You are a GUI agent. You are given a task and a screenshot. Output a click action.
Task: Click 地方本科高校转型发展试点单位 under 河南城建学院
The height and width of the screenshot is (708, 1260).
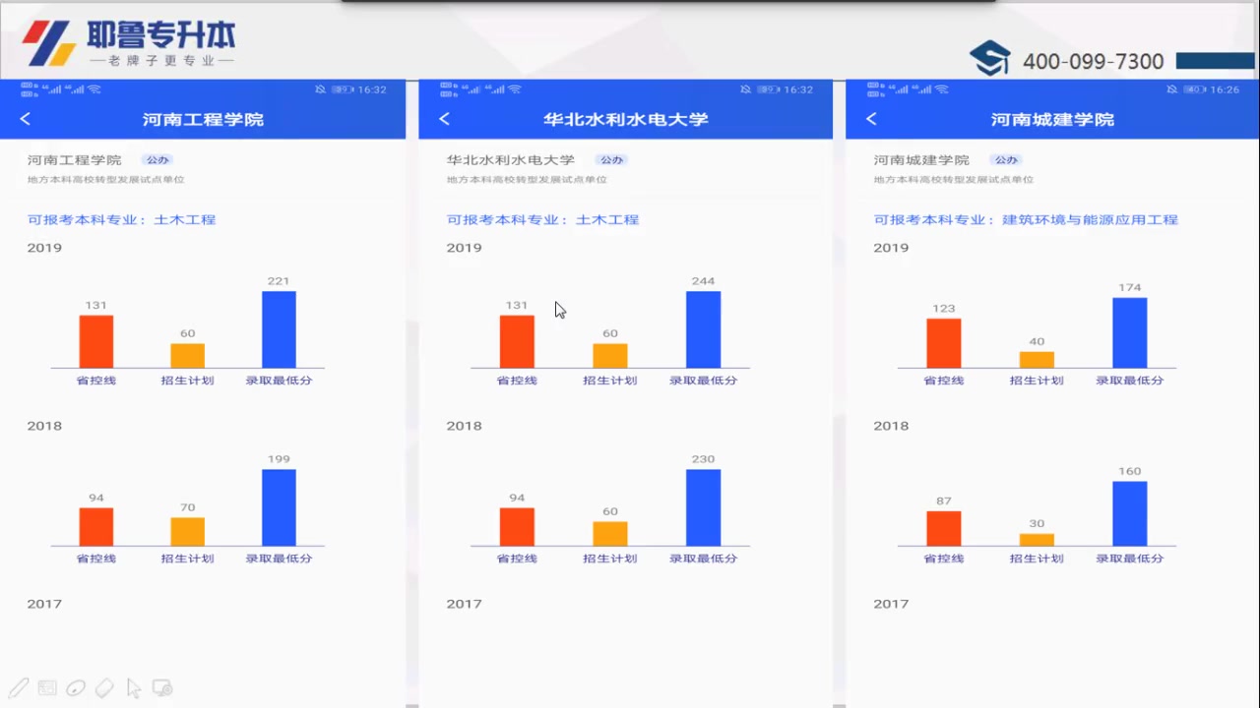point(953,180)
